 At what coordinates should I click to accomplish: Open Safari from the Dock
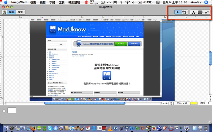(28, 128)
